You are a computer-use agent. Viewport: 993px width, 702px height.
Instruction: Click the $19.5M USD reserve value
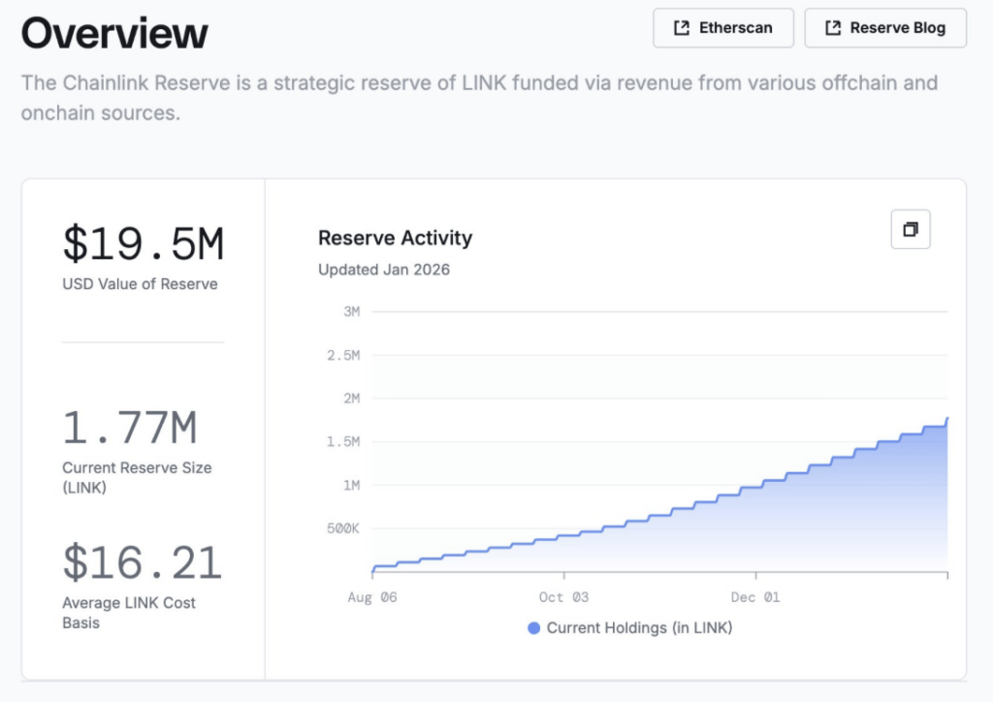point(144,244)
